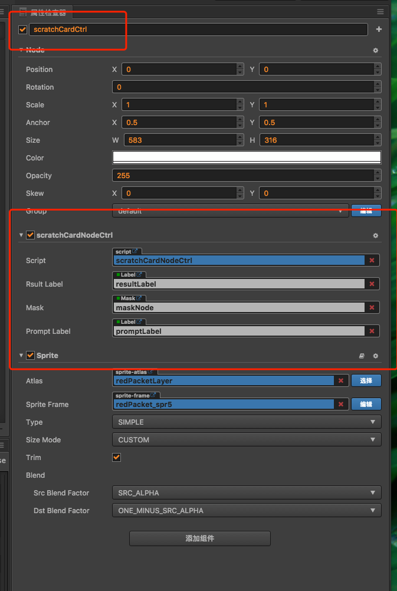
Task: Disable the scratchCardNodeCtrl component checkbox
Action: coord(30,235)
